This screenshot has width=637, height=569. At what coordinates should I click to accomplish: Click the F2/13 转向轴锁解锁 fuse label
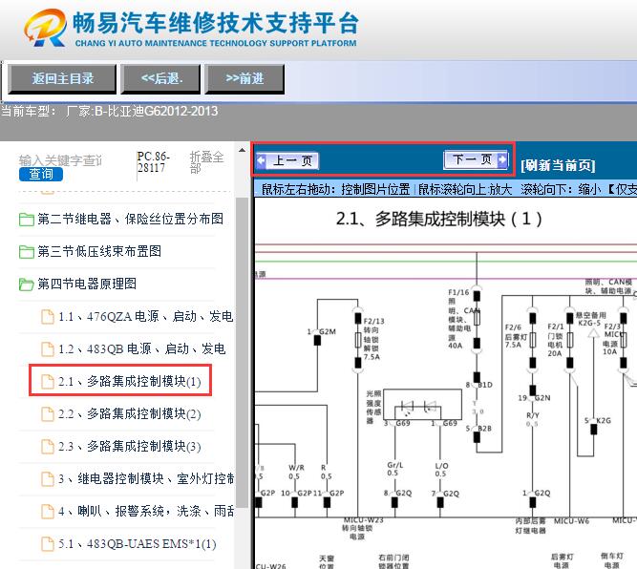coord(373,339)
